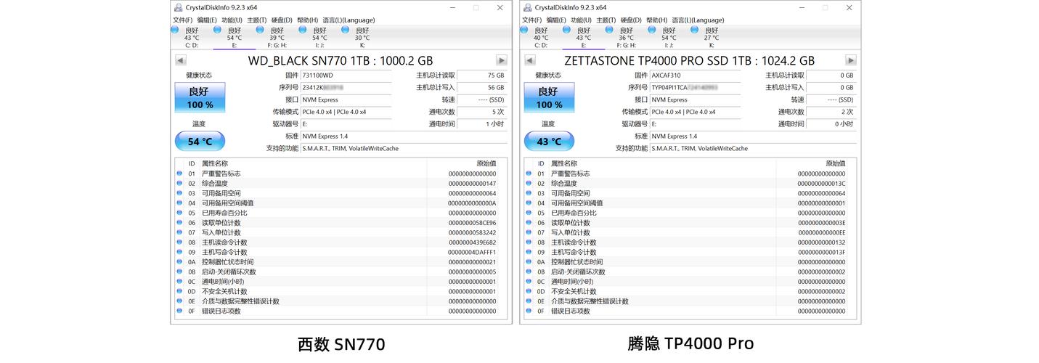Go to next disk in ZETTASTONE window

pos(851,60)
